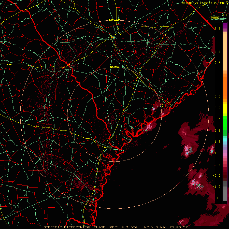Viewport: 229px width, 229px height.
Task: Click the -0.5 value on the color scale
Action: pyautogui.click(x=217, y=176)
